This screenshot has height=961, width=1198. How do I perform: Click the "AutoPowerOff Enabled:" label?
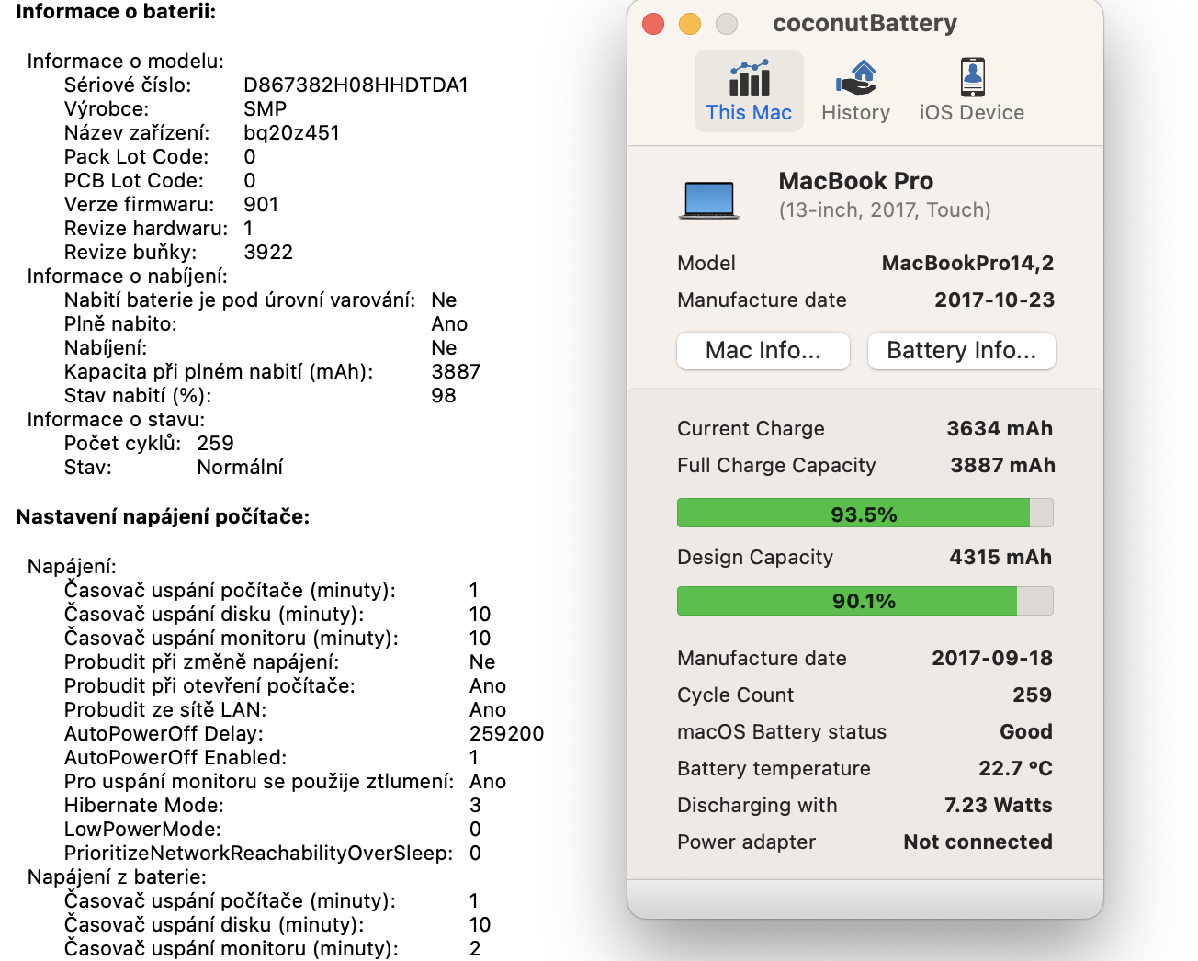[x=175, y=758]
